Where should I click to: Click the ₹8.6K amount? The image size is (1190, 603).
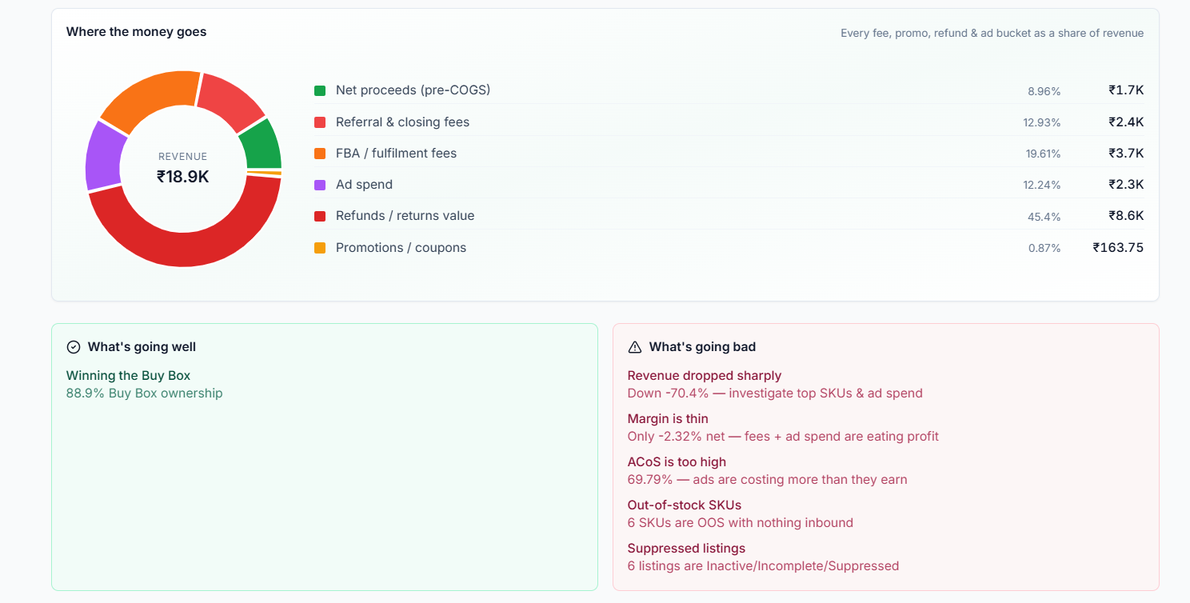(1126, 216)
